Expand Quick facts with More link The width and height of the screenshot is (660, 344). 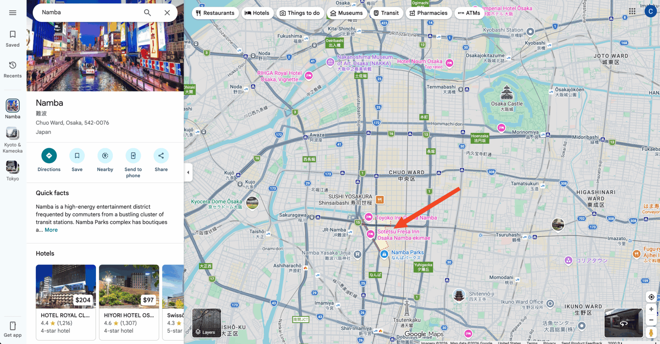pos(51,230)
